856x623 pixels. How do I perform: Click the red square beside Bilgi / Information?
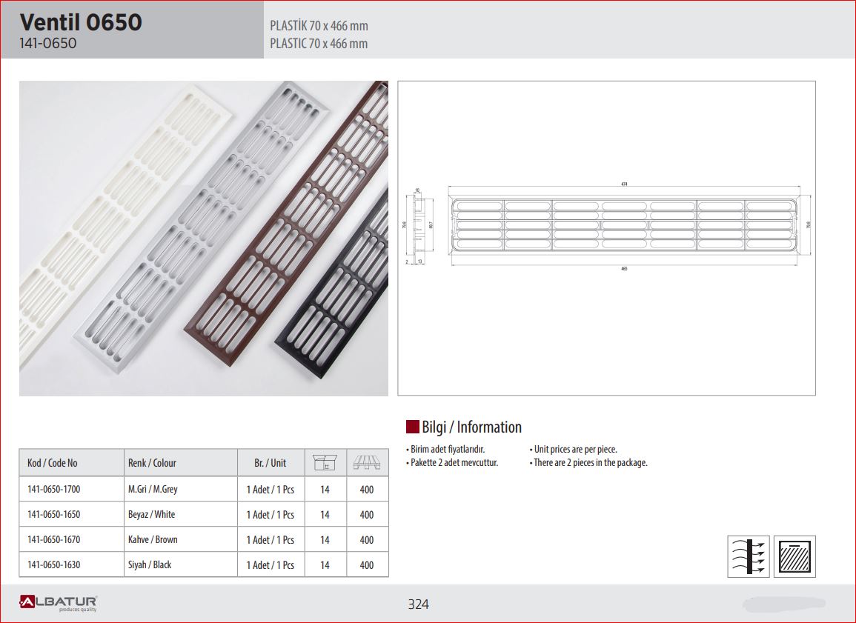click(413, 427)
